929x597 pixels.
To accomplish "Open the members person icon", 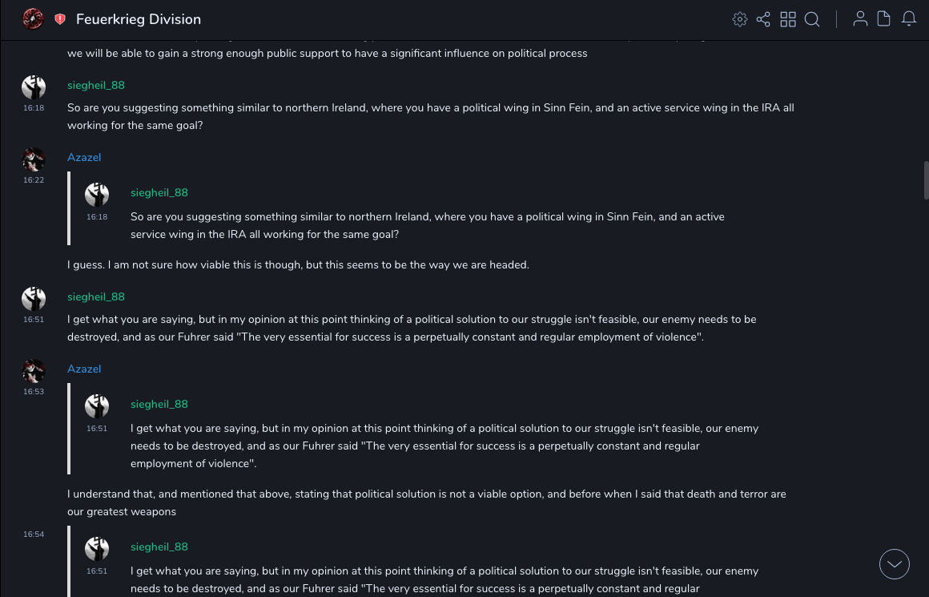I will click(x=860, y=19).
